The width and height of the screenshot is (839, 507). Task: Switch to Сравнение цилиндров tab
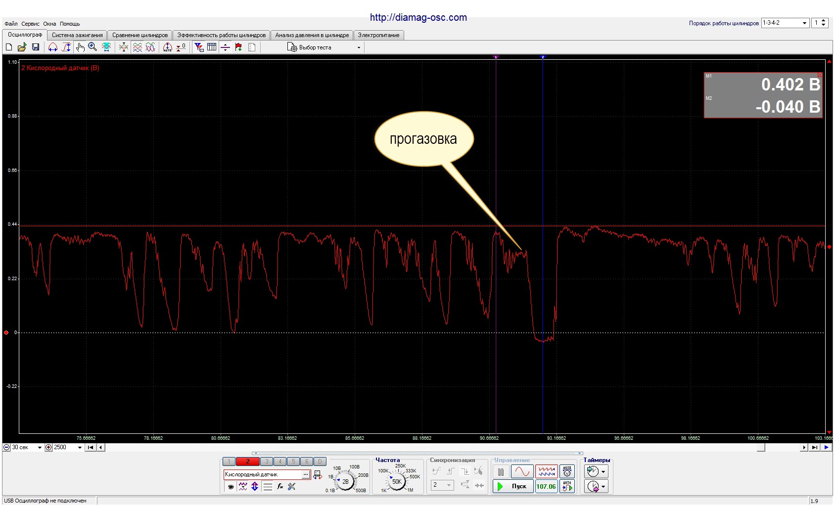pyautogui.click(x=140, y=35)
